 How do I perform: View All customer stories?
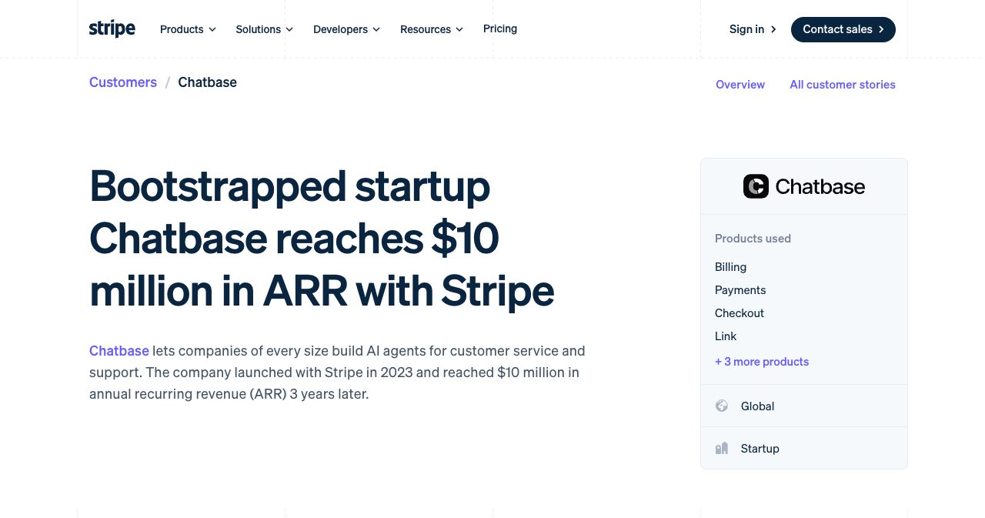[843, 85]
